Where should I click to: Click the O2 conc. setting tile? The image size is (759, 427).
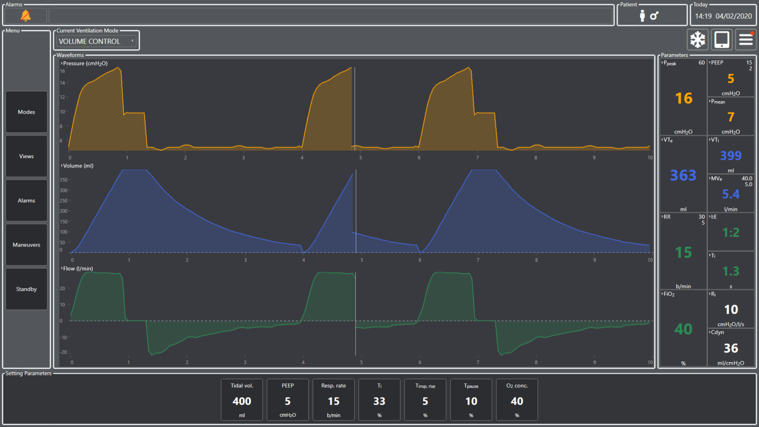517,400
